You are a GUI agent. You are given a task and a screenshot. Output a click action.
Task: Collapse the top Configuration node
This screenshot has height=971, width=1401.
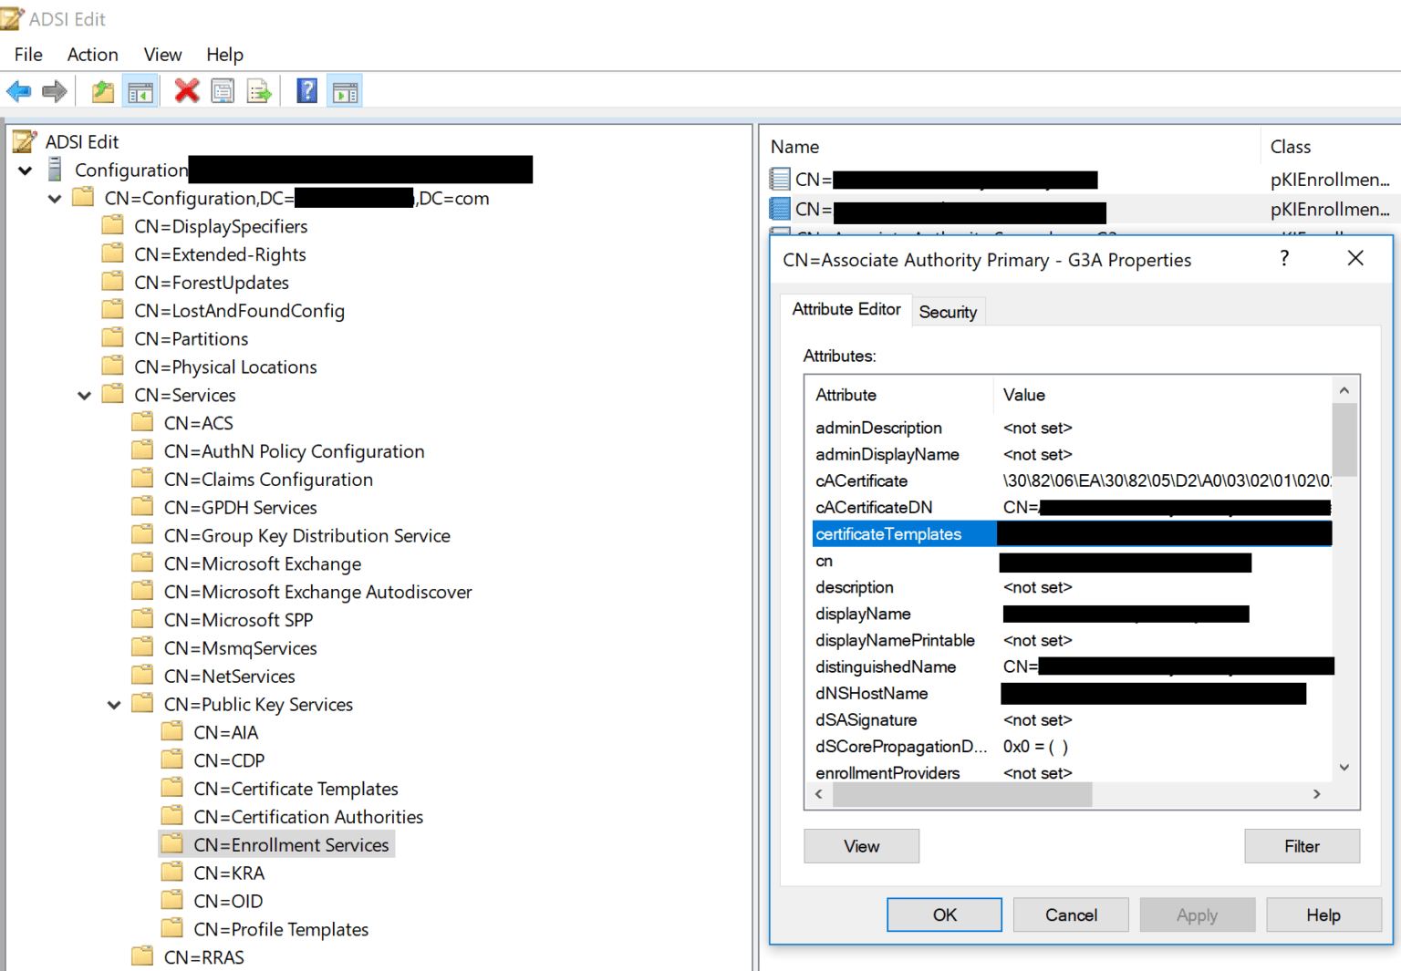26,170
